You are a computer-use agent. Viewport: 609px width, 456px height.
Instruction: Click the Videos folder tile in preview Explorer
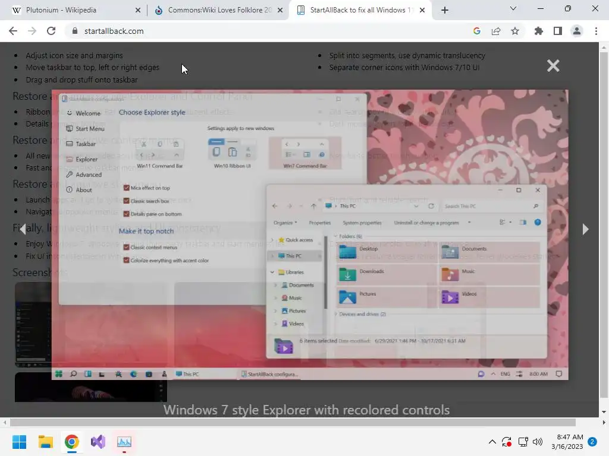[x=489, y=297]
